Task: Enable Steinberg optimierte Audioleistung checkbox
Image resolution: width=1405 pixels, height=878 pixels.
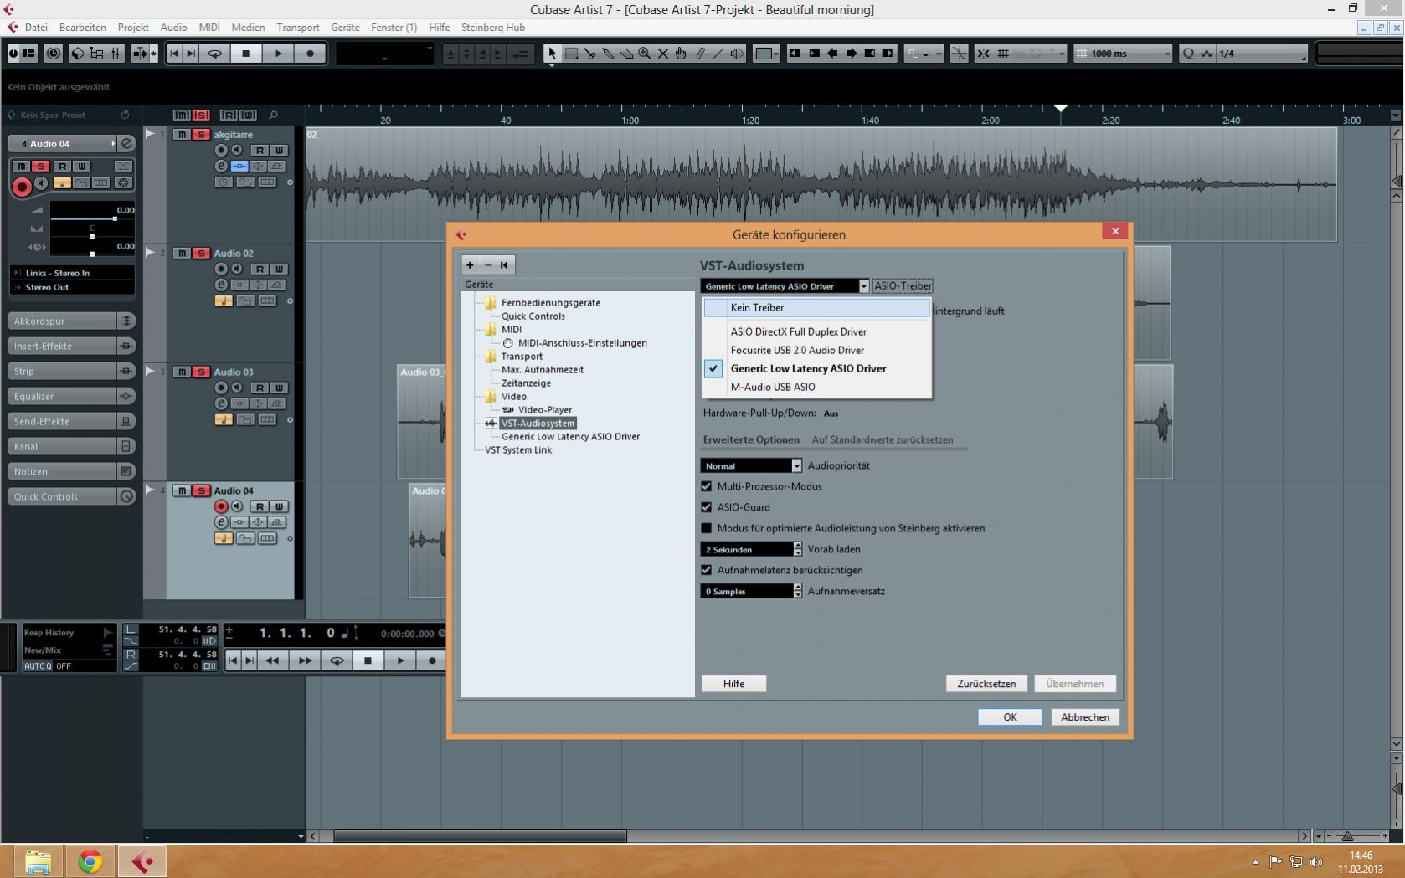Action: tap(707, 528)
